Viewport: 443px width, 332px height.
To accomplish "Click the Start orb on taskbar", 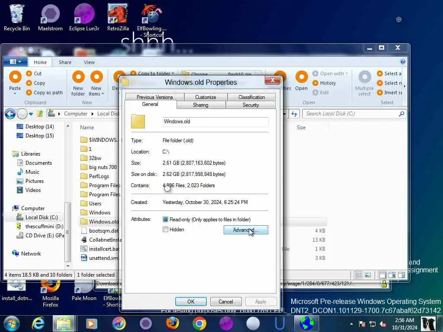I will 12,323.
